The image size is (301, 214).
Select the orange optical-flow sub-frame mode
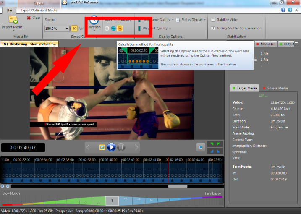pos(120,29)
